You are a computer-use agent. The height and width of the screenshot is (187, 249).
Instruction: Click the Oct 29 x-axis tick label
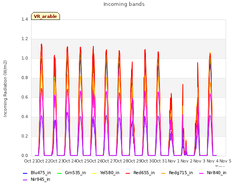click(x=135, y=161)
